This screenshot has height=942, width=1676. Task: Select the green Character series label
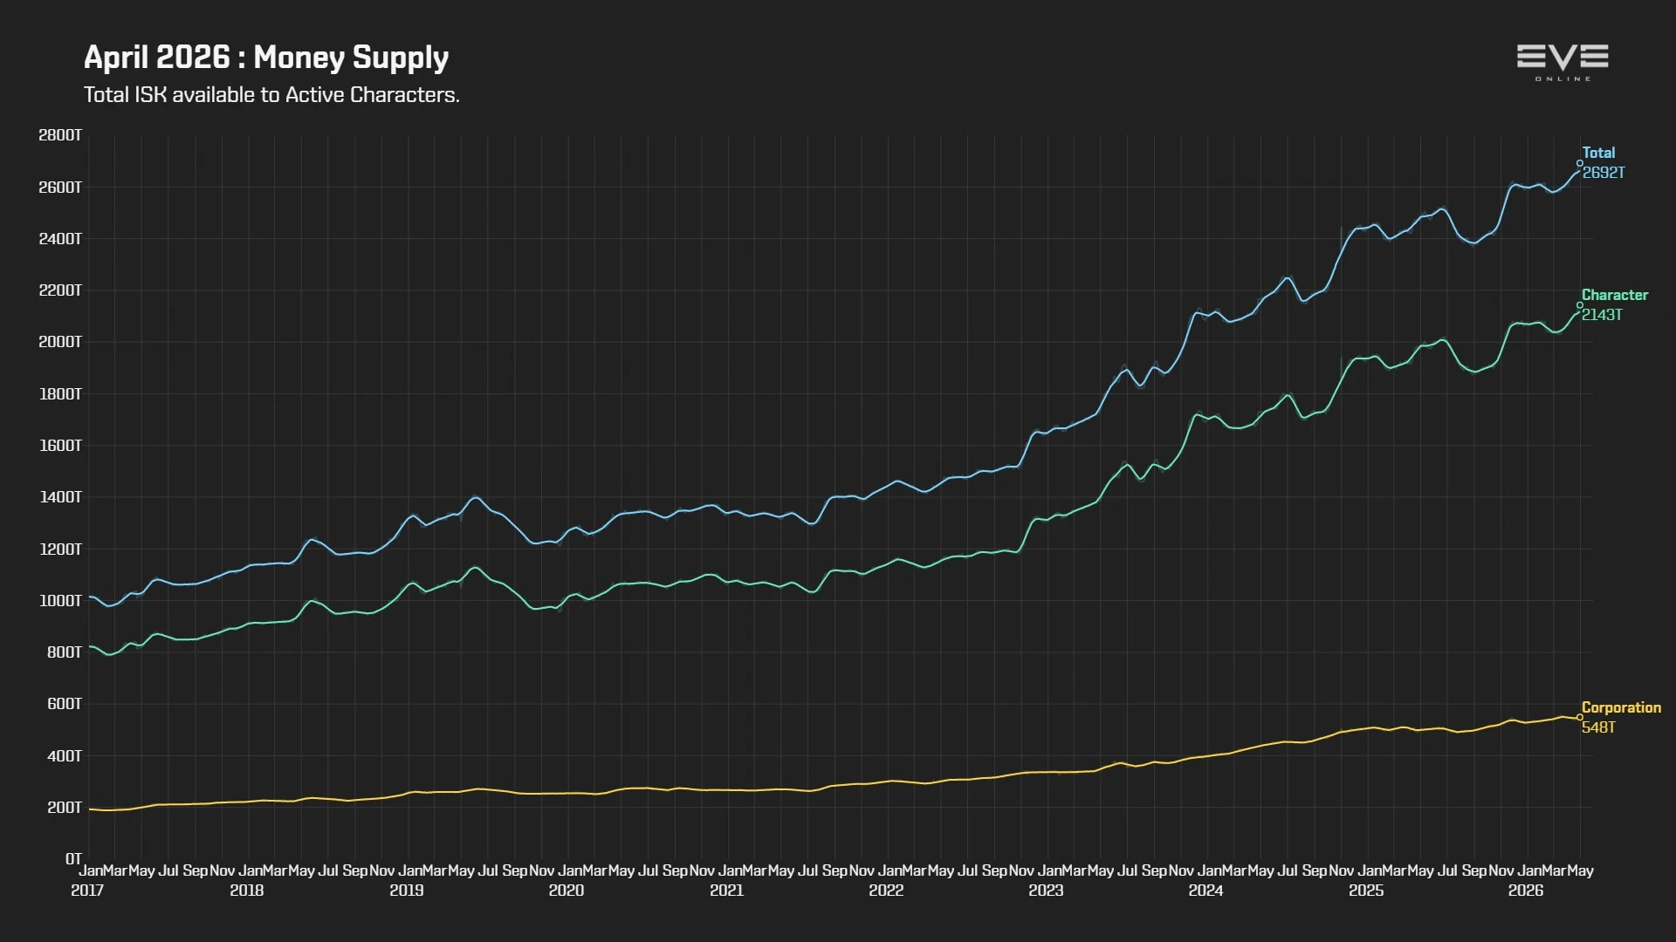point(1615,295)
